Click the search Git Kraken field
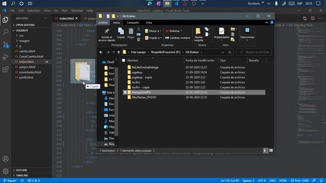The image size is (326, 183). click(254, 52)
